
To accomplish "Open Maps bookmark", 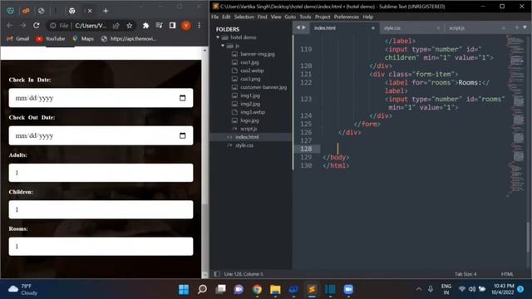I will point(83,39).
